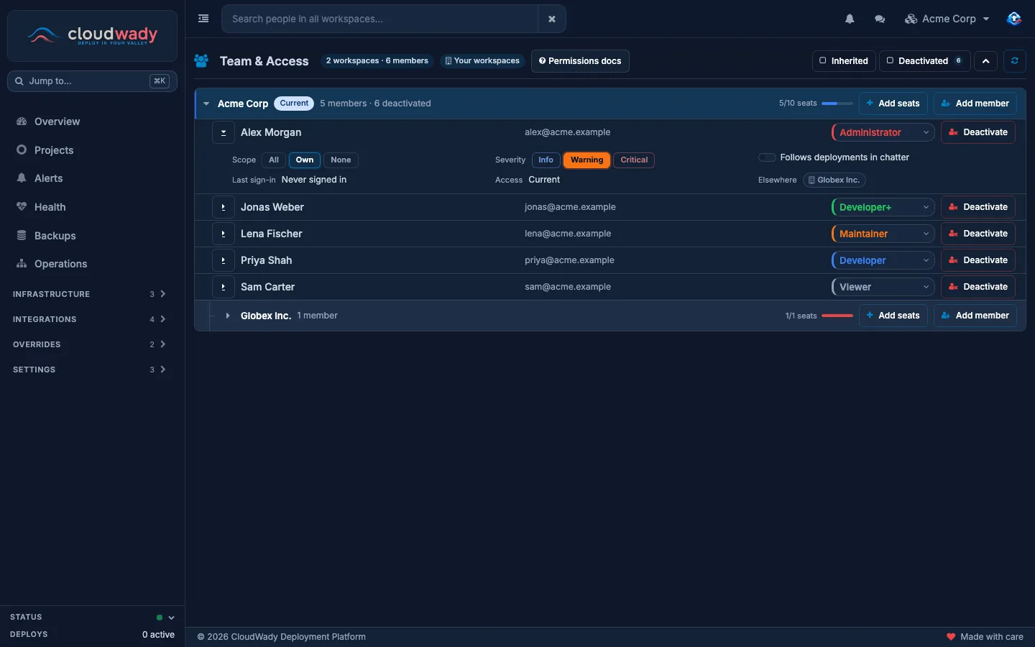Select Info severity for Alex Morgan
The height and width of the screenshot is (647, 1035).
pos(546,160)
